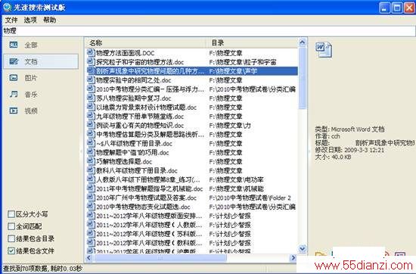
Task: Click the icon of 2010中考物理物态变化试题选.doc
Action: [91, 207]
